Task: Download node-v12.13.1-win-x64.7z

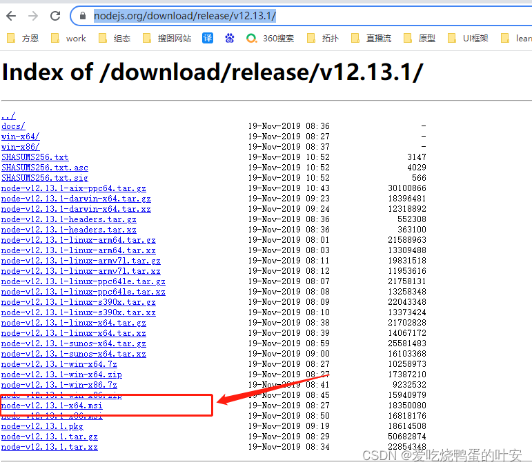Action: coord(59,364)
